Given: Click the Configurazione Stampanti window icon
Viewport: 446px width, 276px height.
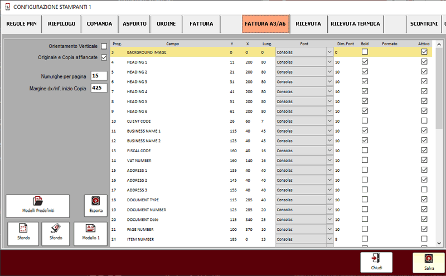Looking at the screenshot, I should point(7,7).
